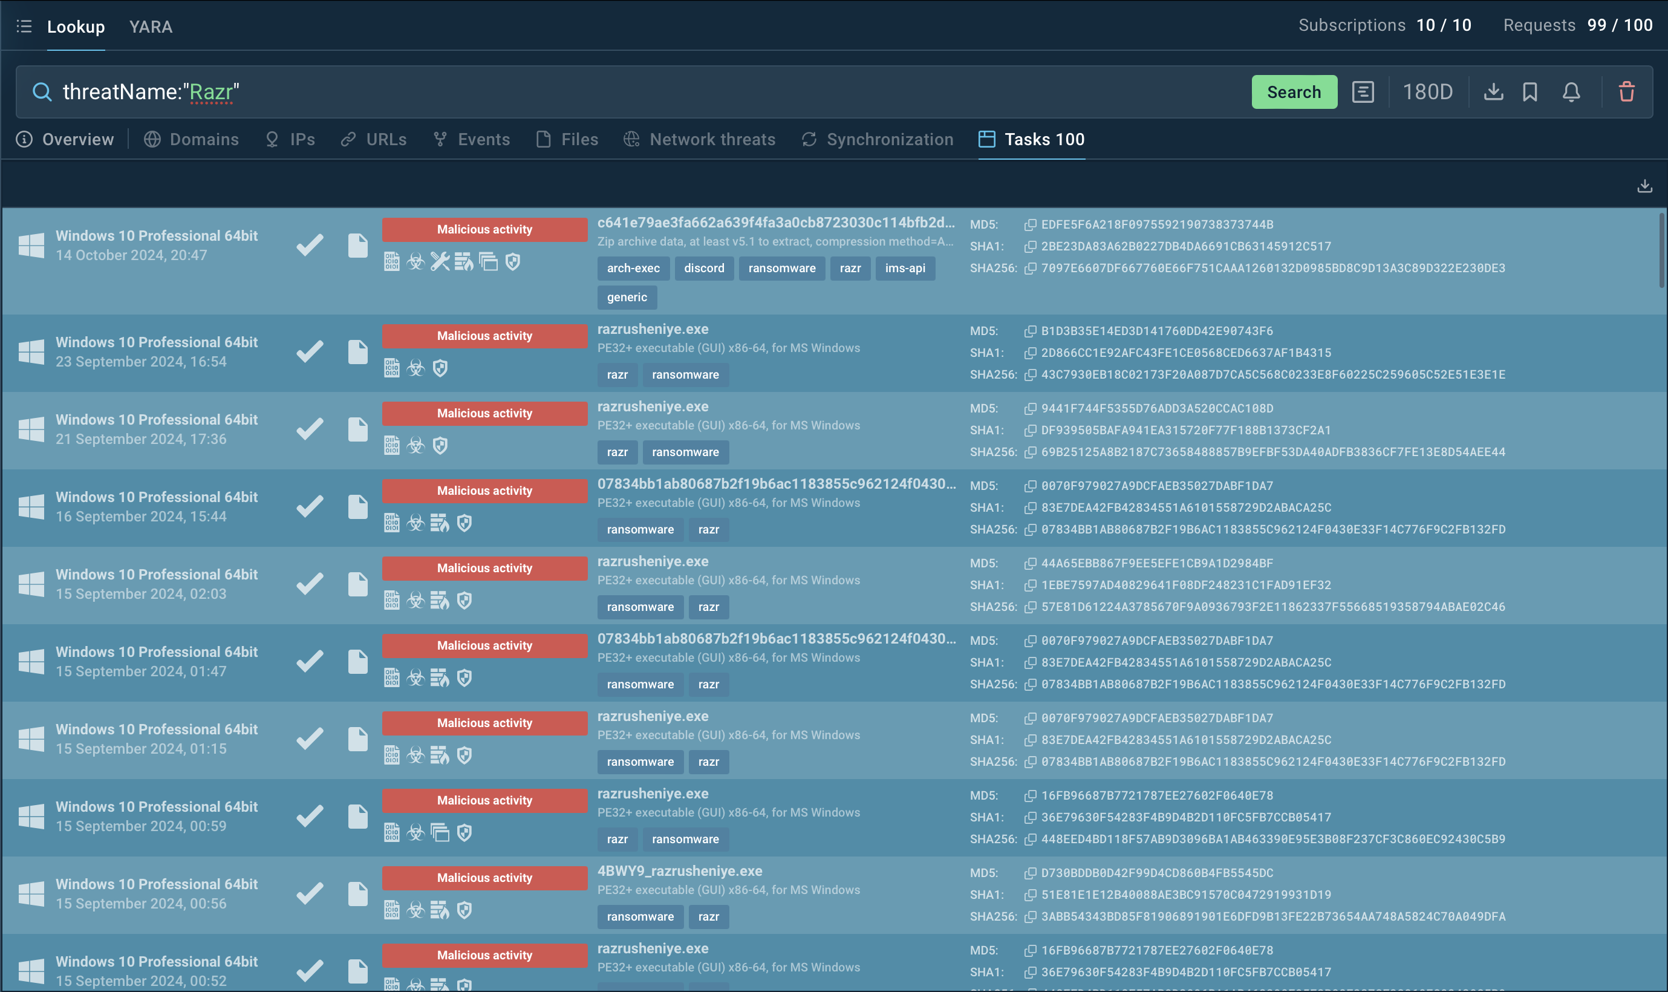Screen dimensions: 1668x992
Task: Click the discord tag on the first task
Action: tap(704, 268)
